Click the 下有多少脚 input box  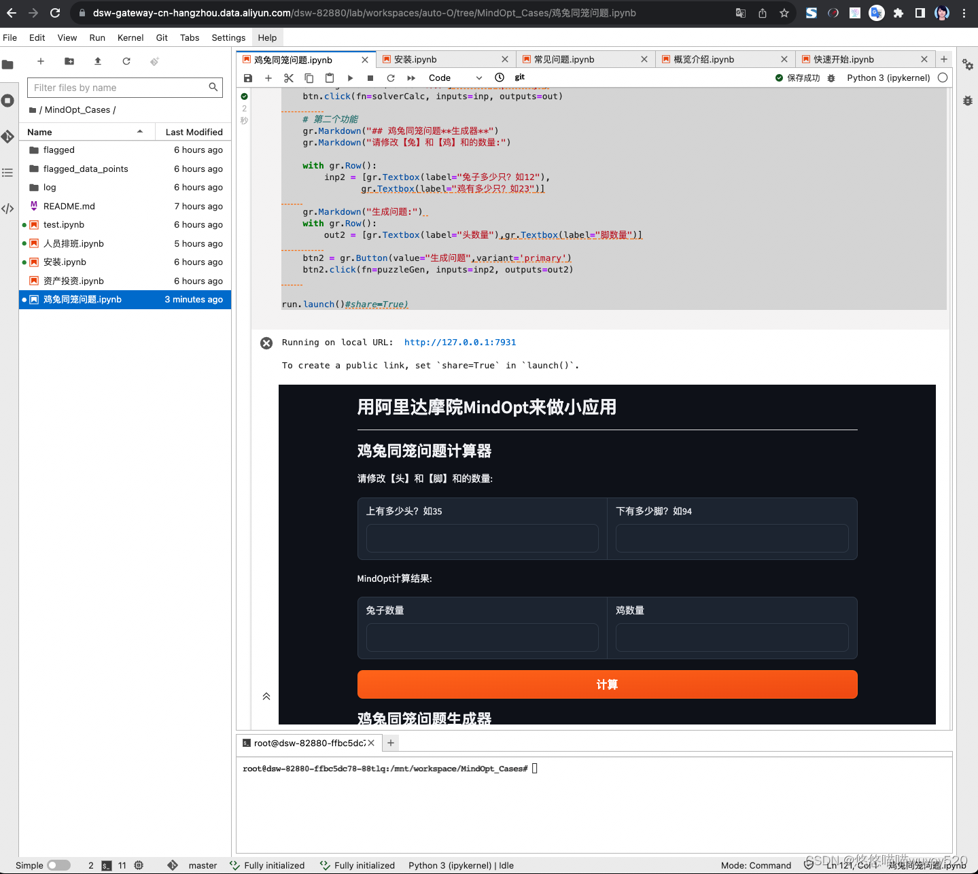[x=732, y=538]
